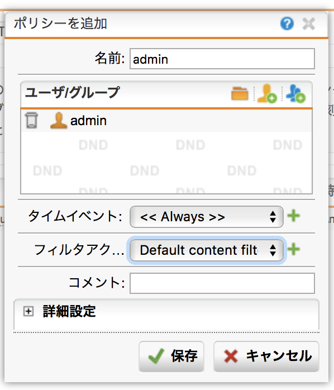Close the ポリシーを追加 dialog

(x=309, y=24)
